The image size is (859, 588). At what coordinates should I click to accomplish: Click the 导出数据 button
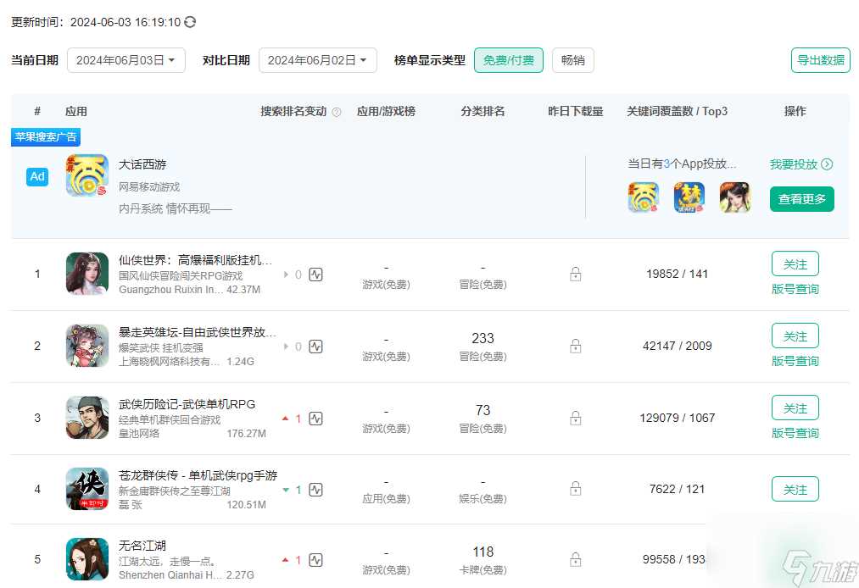click(x=820, y=60)
